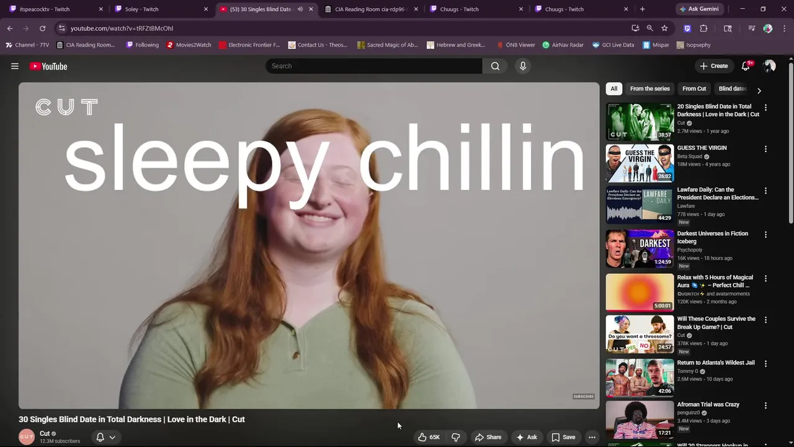This screenshot has height=447, width=794.
Task: Open options for Lawfare Daily video
Action: [x=765, y=191]
